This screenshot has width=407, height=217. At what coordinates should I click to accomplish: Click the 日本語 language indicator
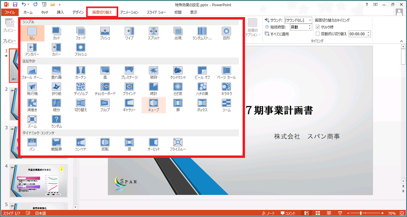coord(41,214)
